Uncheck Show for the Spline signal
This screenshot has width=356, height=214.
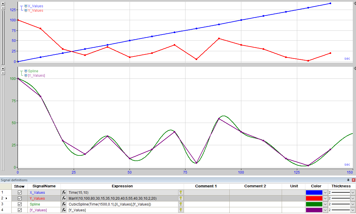20,204
